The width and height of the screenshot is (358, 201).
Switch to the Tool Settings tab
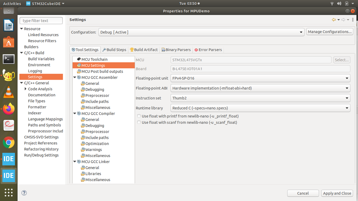[85, 50]
